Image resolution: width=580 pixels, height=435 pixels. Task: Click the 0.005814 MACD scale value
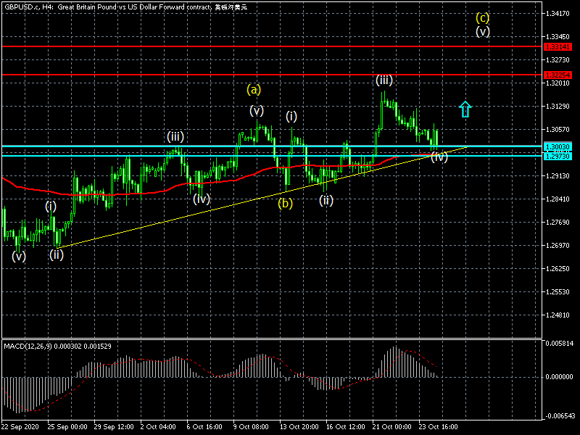click(559, 343)
